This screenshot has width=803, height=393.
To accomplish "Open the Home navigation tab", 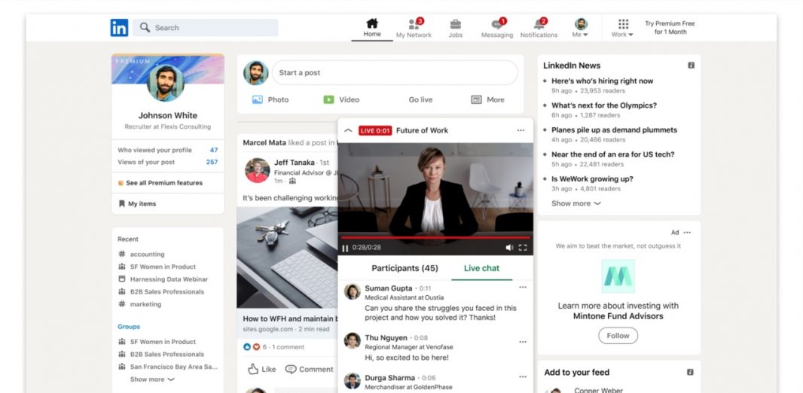I will (372, 28).
